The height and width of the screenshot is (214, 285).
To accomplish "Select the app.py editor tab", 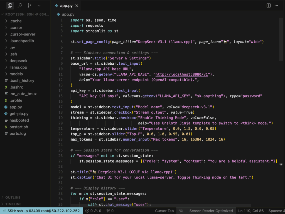I will click(66, 6).
